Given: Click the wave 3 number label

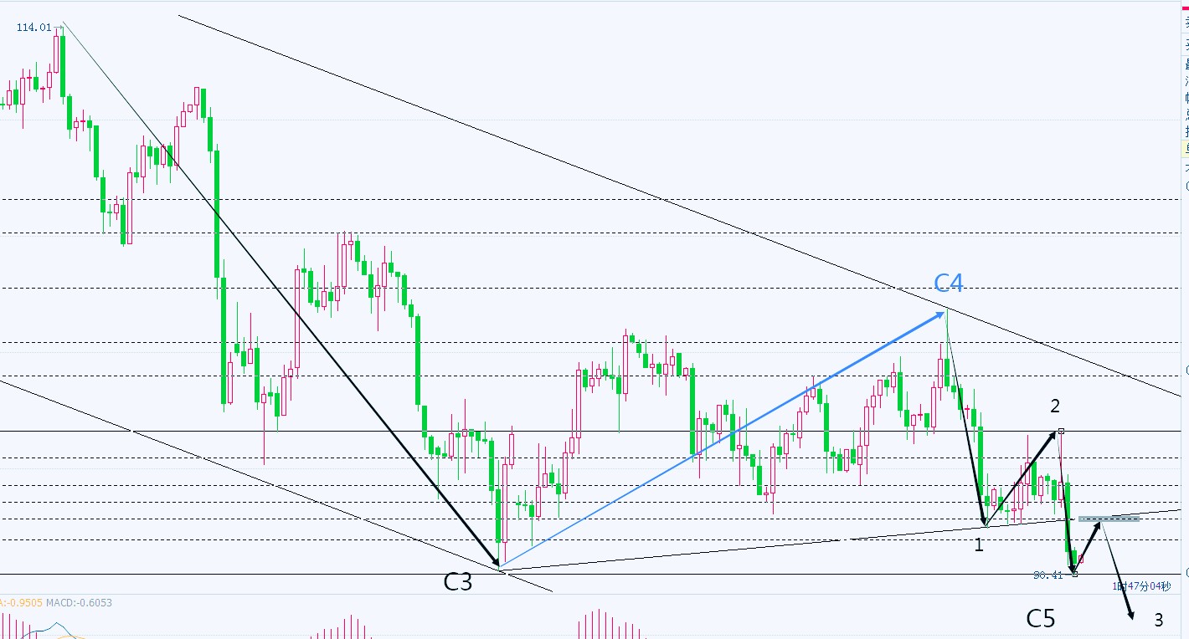Looking at the screenshot, I should tap(1158, 620).
